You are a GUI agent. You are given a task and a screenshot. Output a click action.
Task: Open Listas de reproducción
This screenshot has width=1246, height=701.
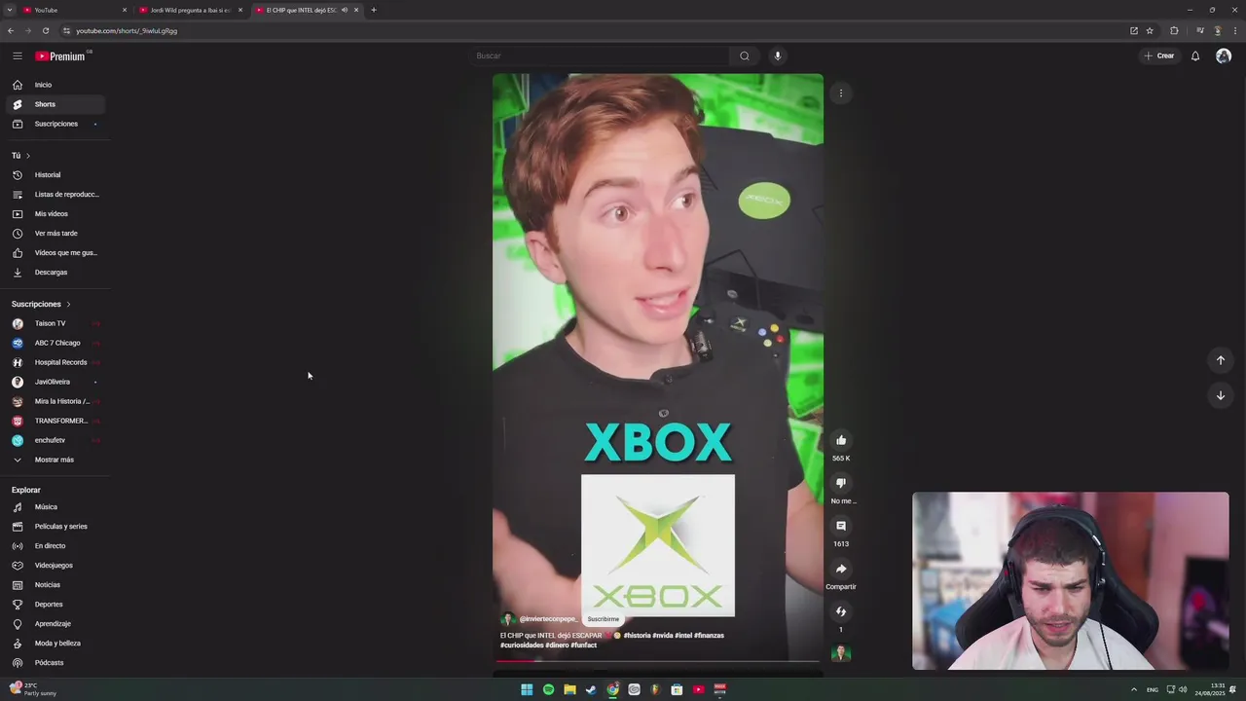(x=55, y=195)
